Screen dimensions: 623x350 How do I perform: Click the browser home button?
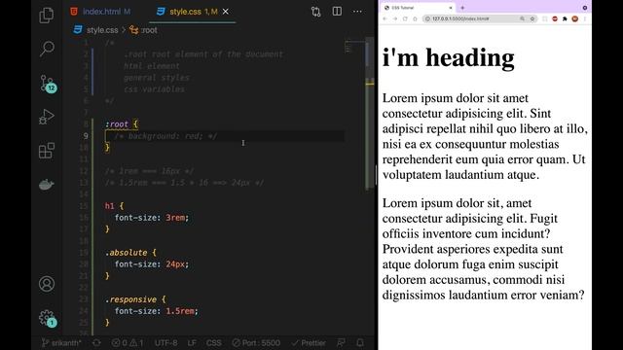(415, 18)
